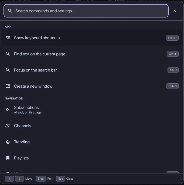Click the magnifier icon next to Find text
This screenshot has width=184, height=185.
click(8, 54)
